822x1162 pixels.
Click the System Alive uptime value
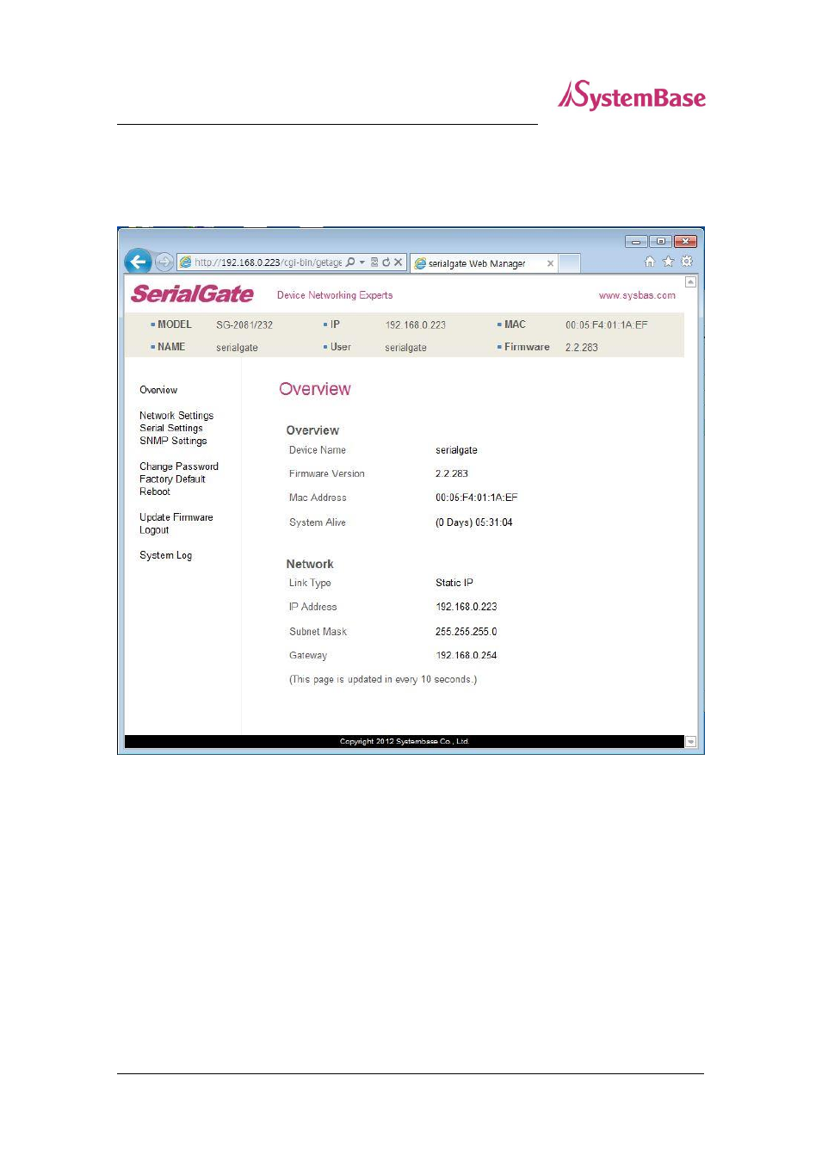pos(474,522)
